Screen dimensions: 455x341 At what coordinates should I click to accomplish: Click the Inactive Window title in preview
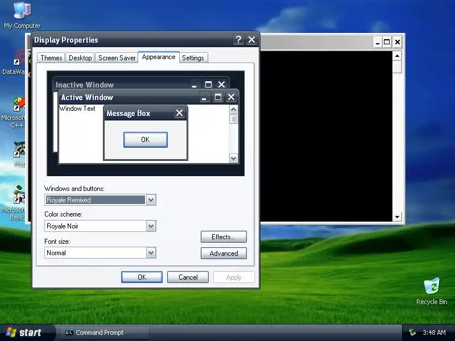[85, 85]
